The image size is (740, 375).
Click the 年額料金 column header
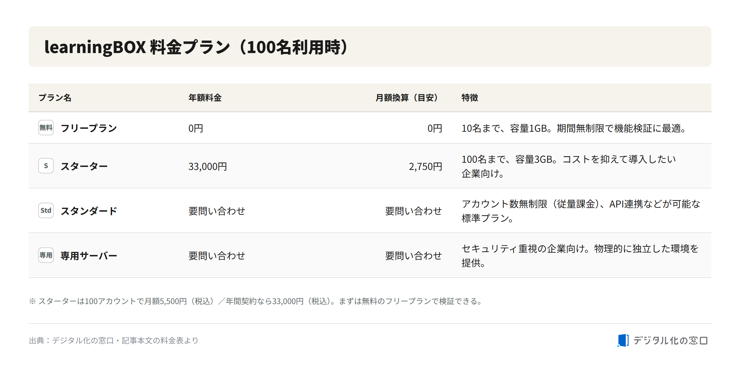click(205, 98)
